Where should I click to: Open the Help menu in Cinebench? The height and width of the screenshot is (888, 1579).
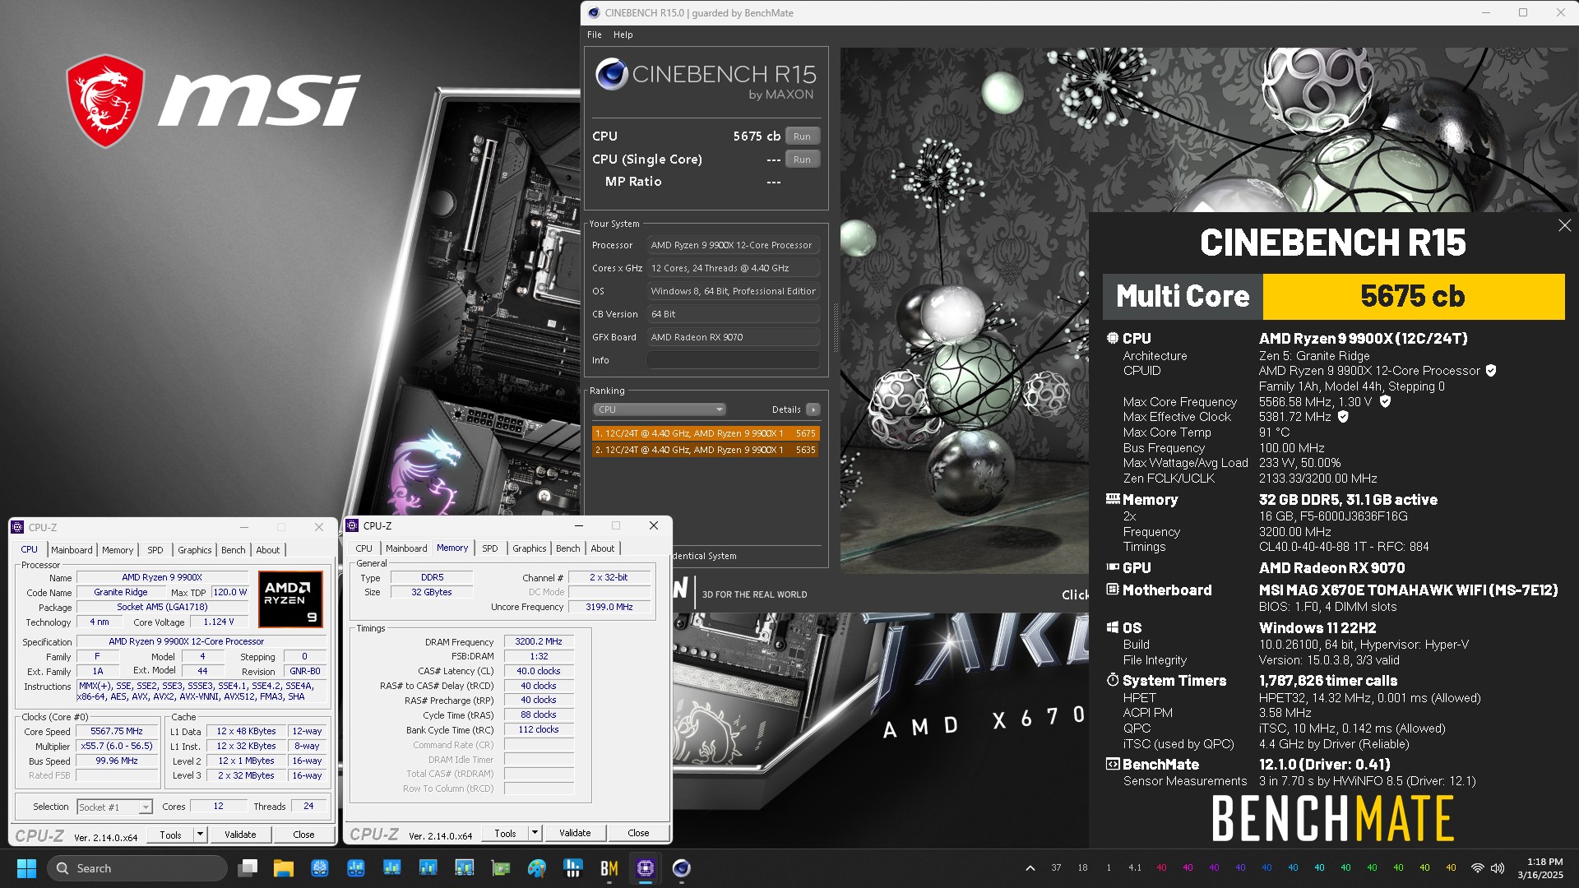pos(623,35)
